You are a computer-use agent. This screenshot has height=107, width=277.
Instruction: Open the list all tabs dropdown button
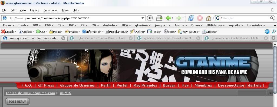coord(273,38)
